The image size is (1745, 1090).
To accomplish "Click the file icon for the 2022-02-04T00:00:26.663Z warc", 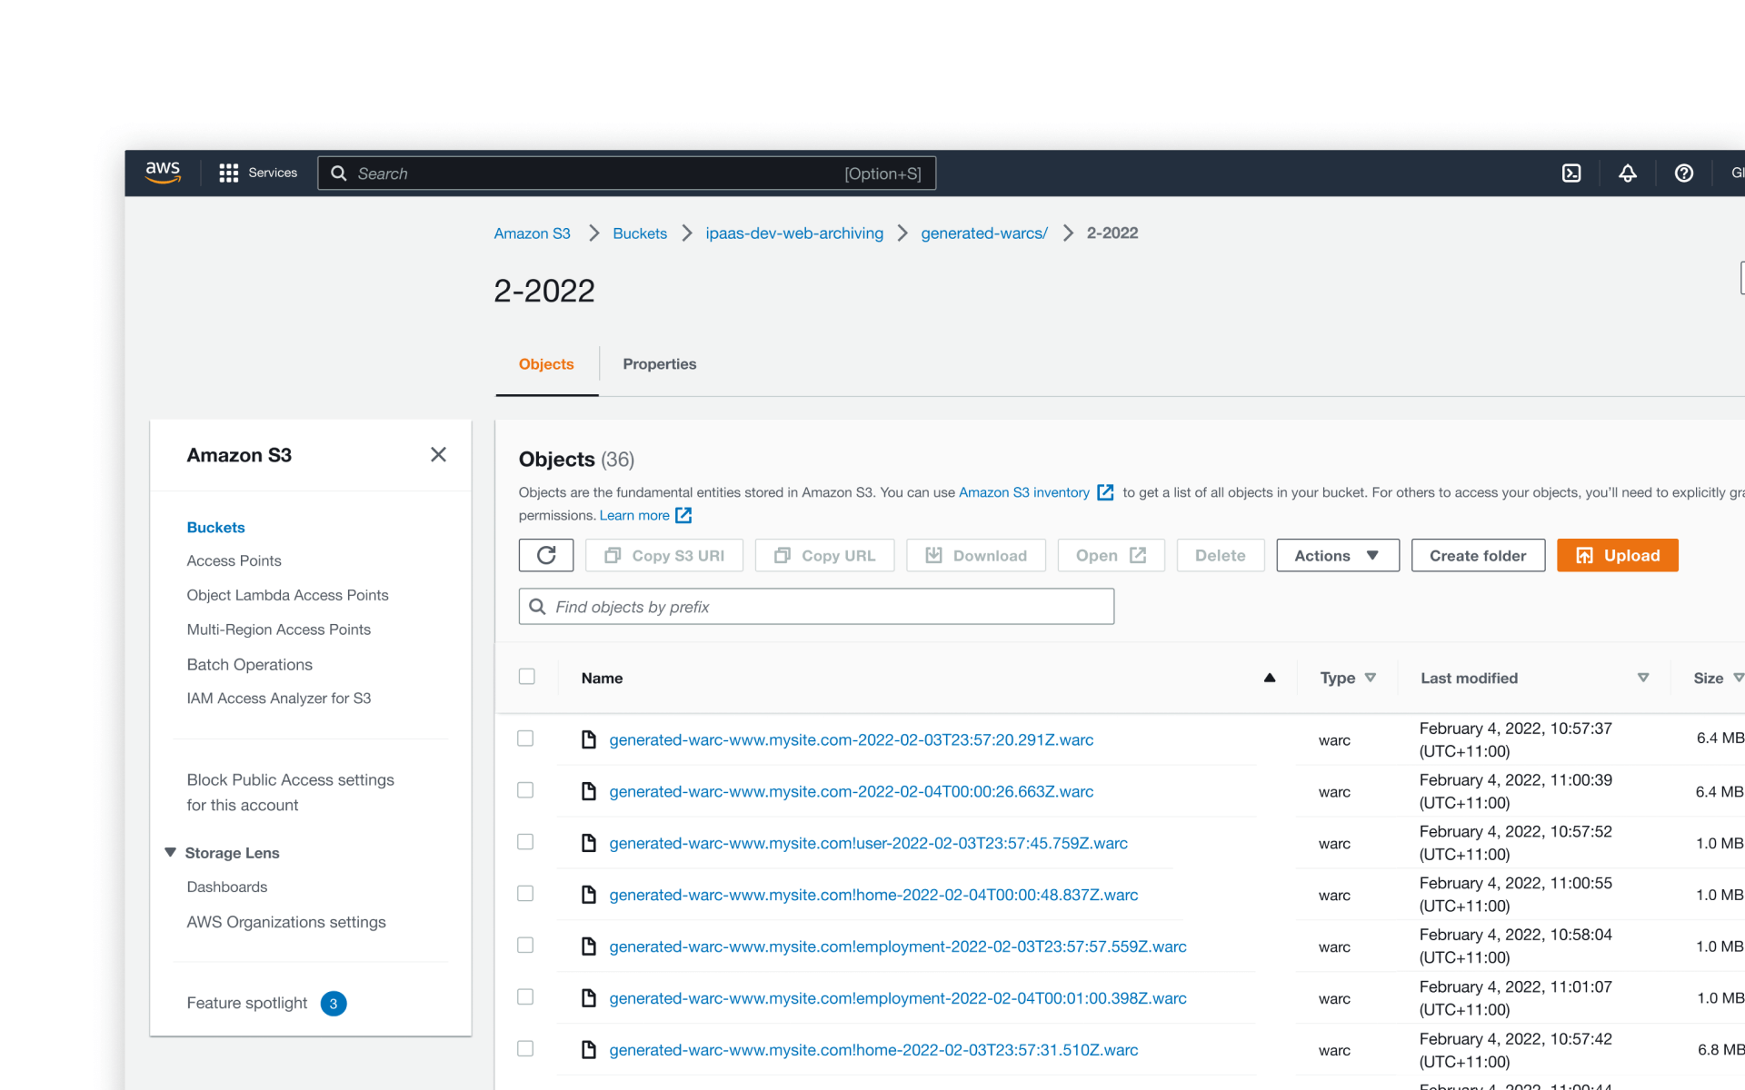I will (x=589, y=791).
